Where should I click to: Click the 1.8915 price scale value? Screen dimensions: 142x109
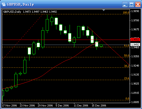pos(135,93)
